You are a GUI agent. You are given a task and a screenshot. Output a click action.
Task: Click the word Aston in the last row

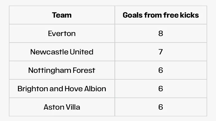pyautogui.click(x=53, y=107)
